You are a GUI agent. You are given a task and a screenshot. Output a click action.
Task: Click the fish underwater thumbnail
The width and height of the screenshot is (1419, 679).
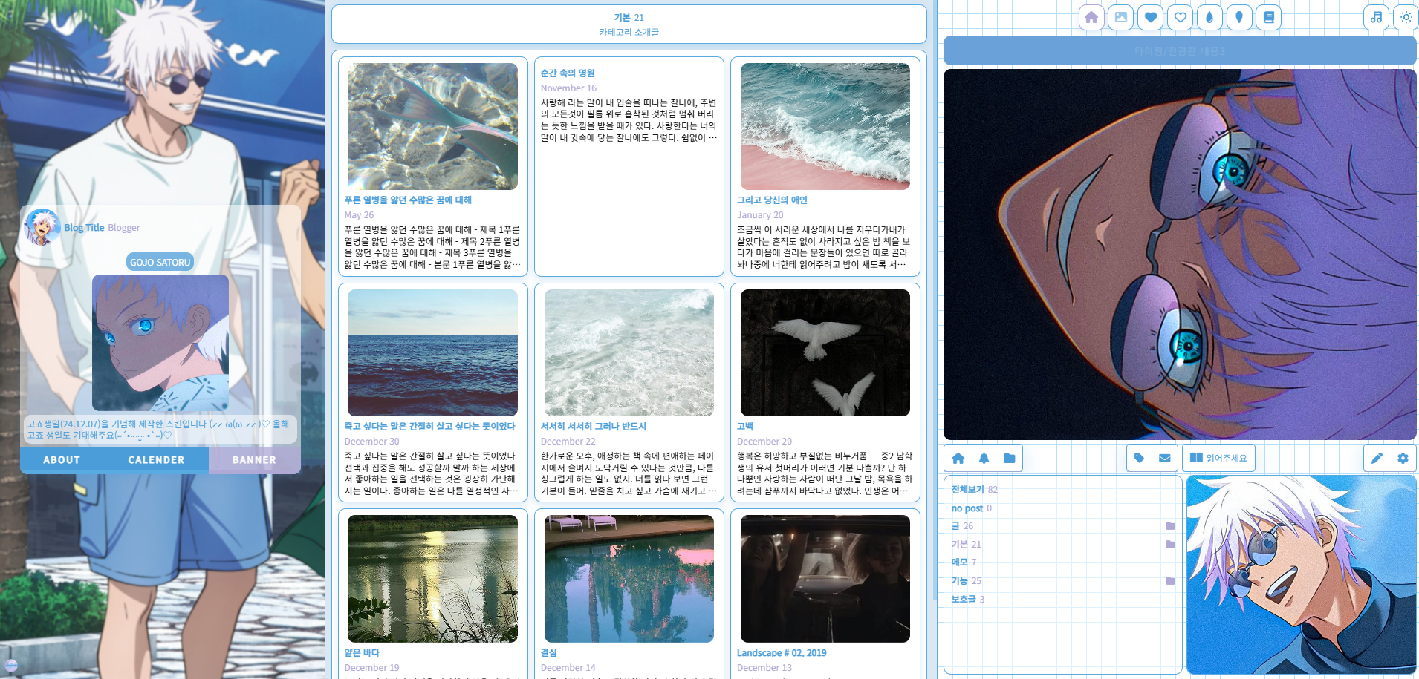pyautogui.click(x=432, y=126)
